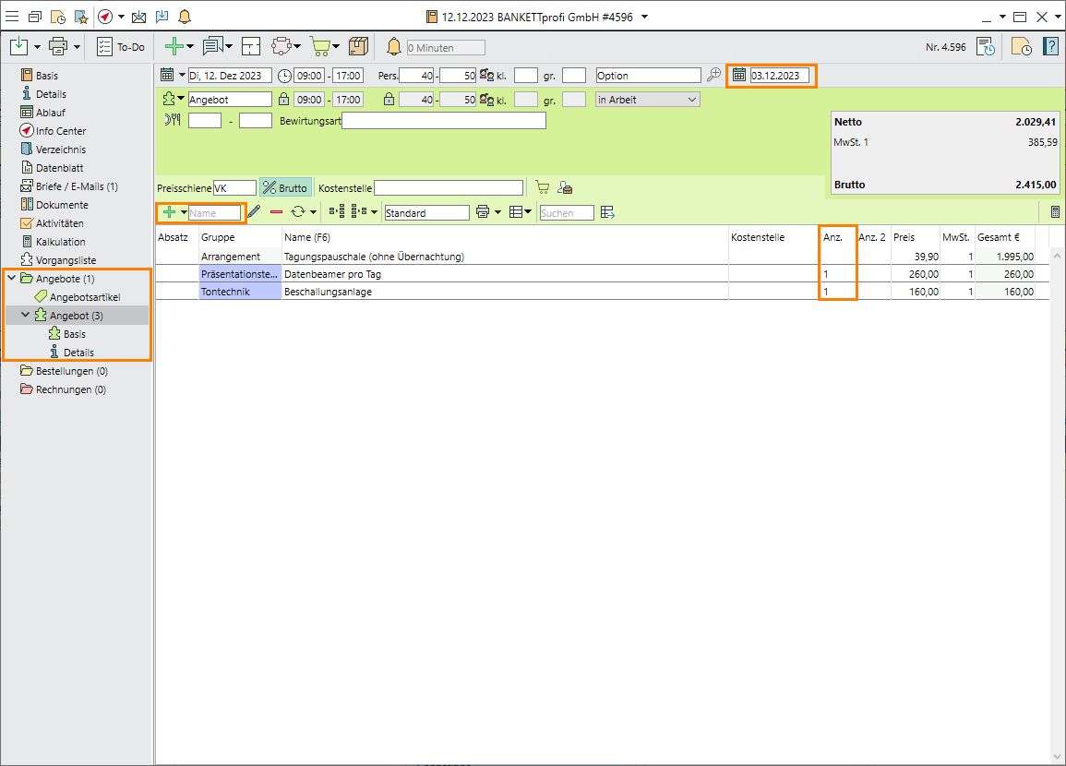Click the To-Do button
1066x766 pixels.
121,47
